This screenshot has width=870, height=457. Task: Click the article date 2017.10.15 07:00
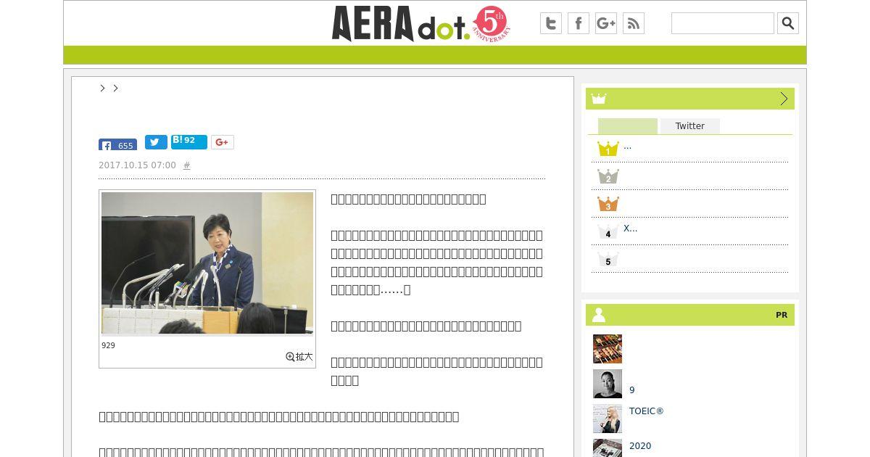[137, 165]
